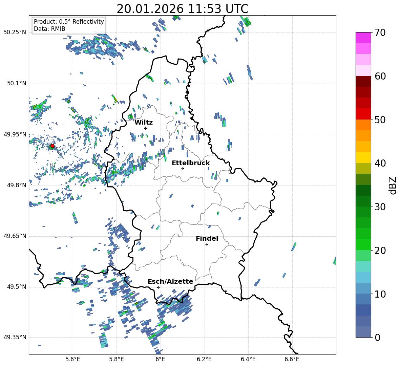Click the 6.6°E longitude label
The height and width of the screenshot is (366, 401).
[292, 360]
